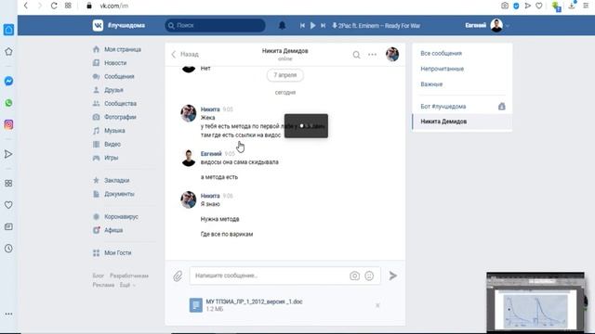Send the message with arrow button
595x334 pixels.
click(393, 276)
